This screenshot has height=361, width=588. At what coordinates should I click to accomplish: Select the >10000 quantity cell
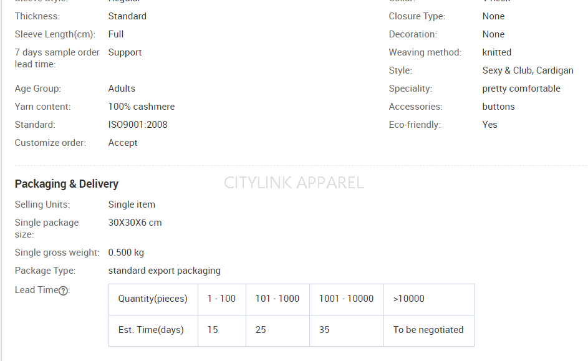pos(409,299)
